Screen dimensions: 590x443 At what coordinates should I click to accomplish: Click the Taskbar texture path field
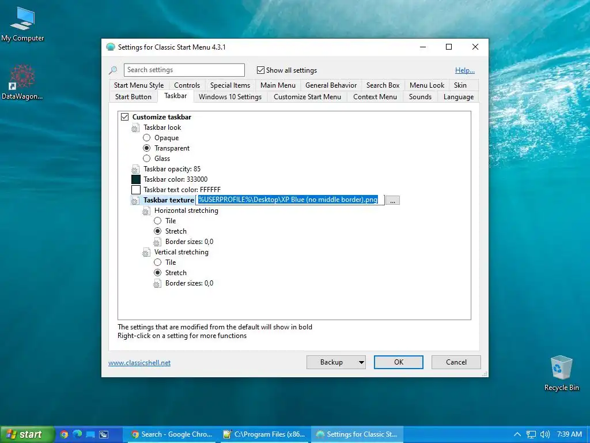point(290,200)
